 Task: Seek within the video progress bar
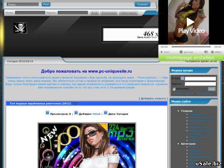[x=191, y=47]
